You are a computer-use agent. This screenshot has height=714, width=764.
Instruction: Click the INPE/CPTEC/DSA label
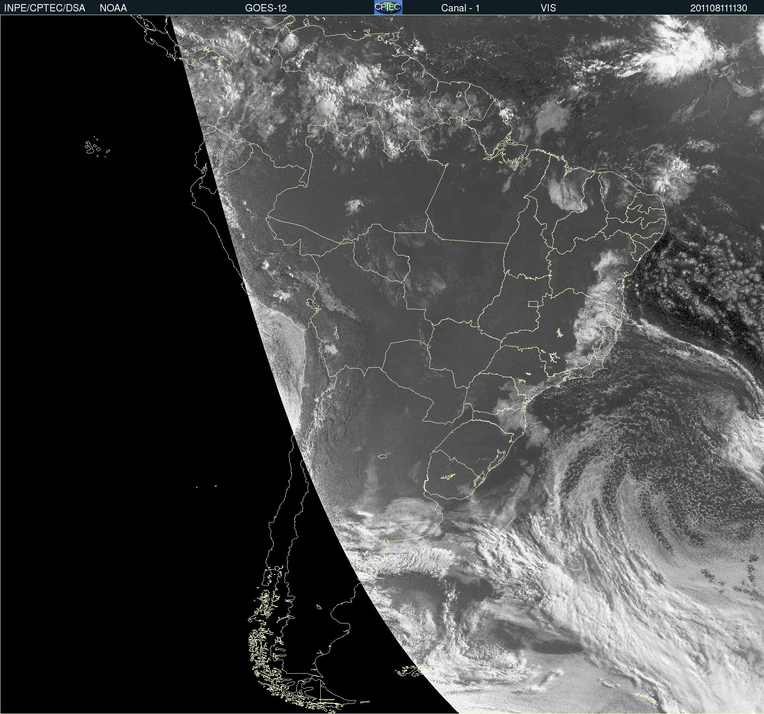click(45, 8)
